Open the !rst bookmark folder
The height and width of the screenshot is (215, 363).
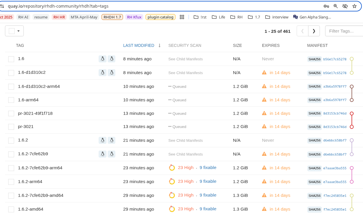click(x=200, y=17)
